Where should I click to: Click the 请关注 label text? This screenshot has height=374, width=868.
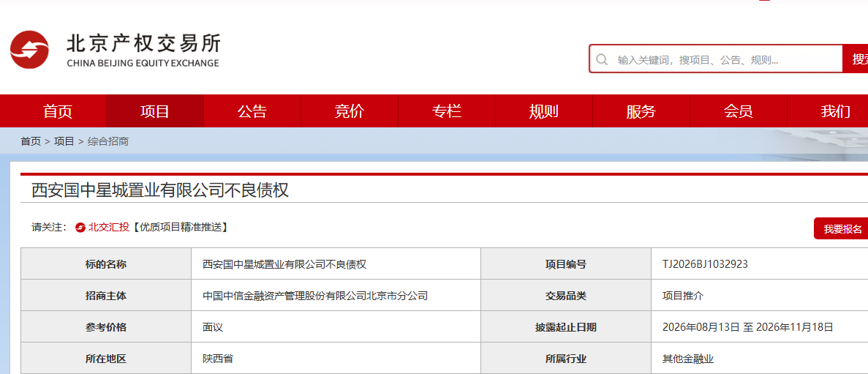[x=50, y=227]
